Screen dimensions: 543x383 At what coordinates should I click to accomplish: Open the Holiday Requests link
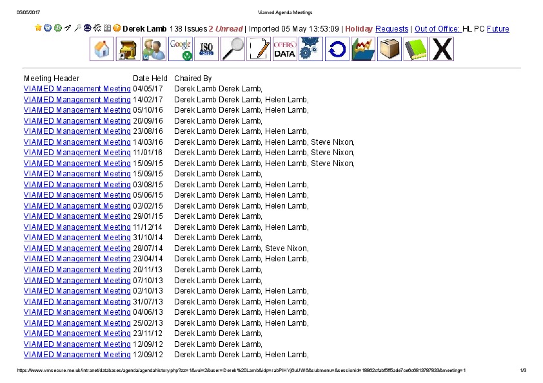391,29
